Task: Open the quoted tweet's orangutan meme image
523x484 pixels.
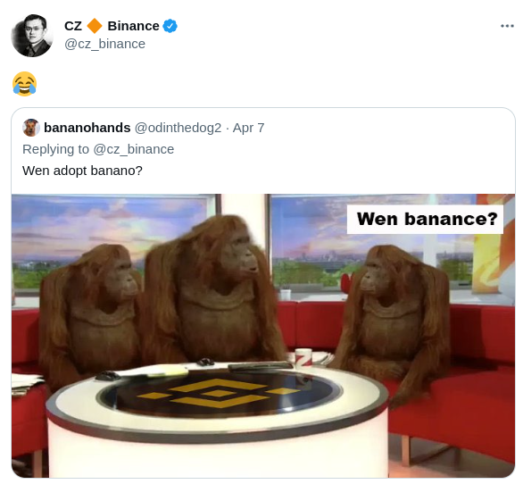Action: pyautogui.click(x=263, y=336)
